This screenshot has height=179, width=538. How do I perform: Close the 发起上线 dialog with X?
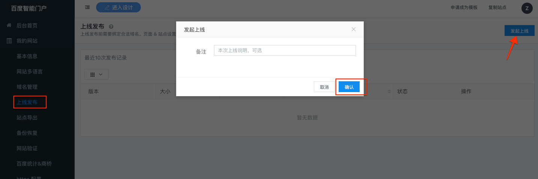coord(353,29)
